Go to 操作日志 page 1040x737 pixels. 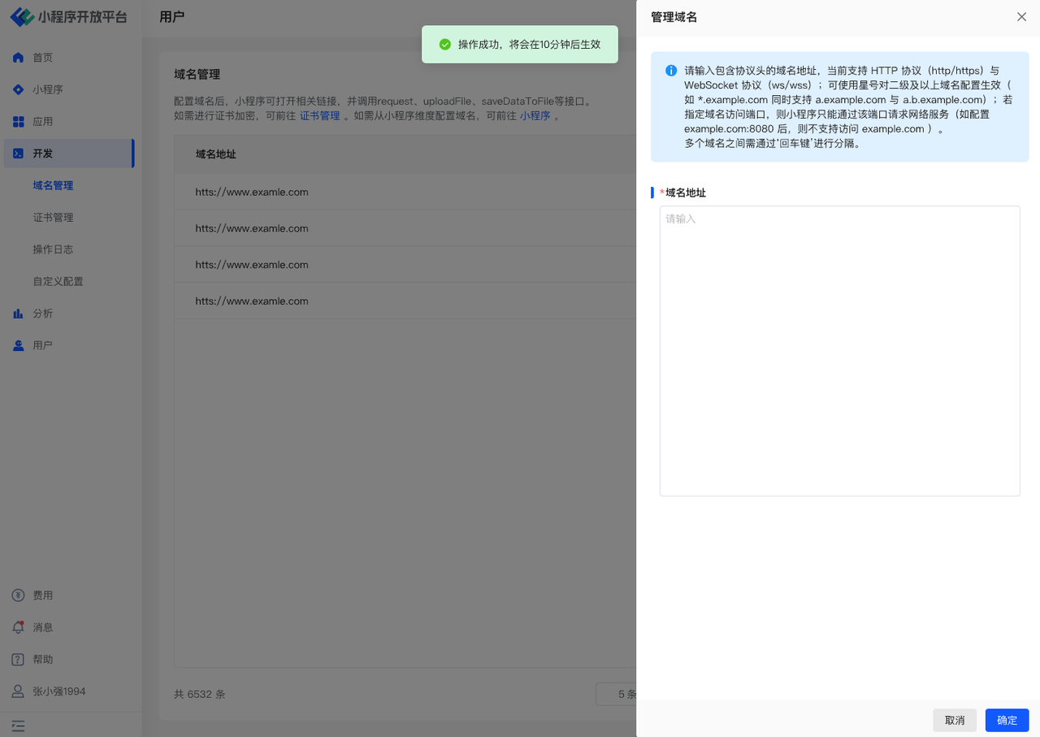point(53,249)
